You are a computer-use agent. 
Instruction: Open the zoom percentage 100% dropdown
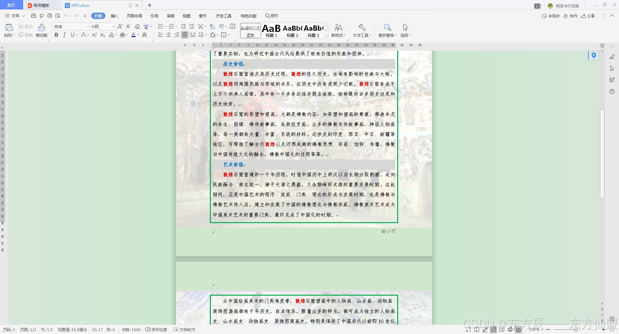pyautogui.click(x=536, y=329)
